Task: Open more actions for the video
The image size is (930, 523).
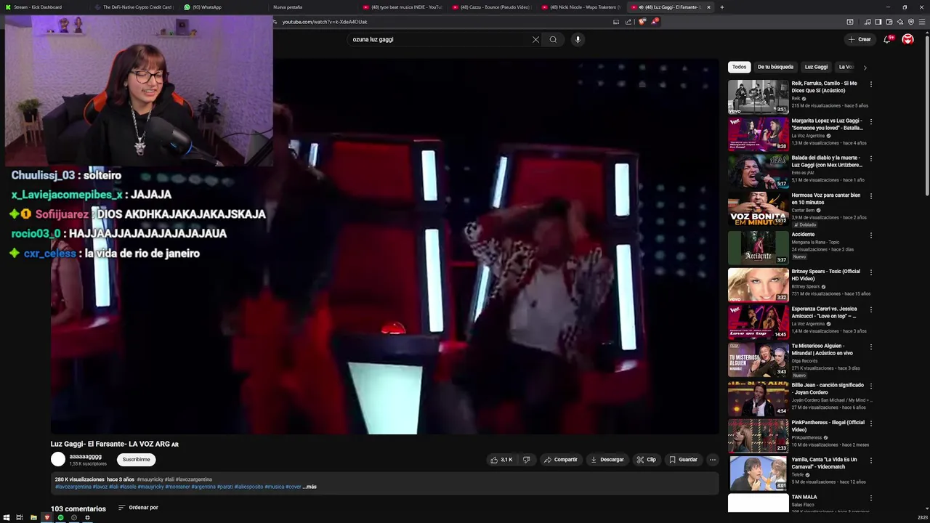Action: pos(713,459)
